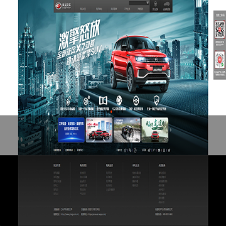The height and width of the screenshot is (226, 226).
Task: Open the steering wheel test-drive icon in the top bar
Action: point(155,6)
